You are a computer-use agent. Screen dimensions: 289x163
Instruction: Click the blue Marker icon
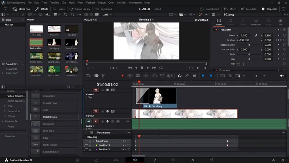(211, 76)
